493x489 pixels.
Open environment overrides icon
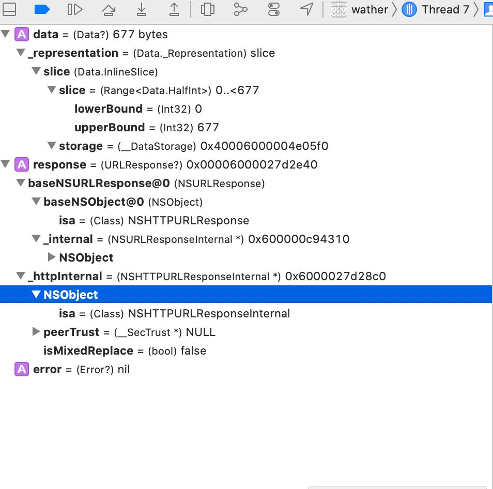pos(273,9)
